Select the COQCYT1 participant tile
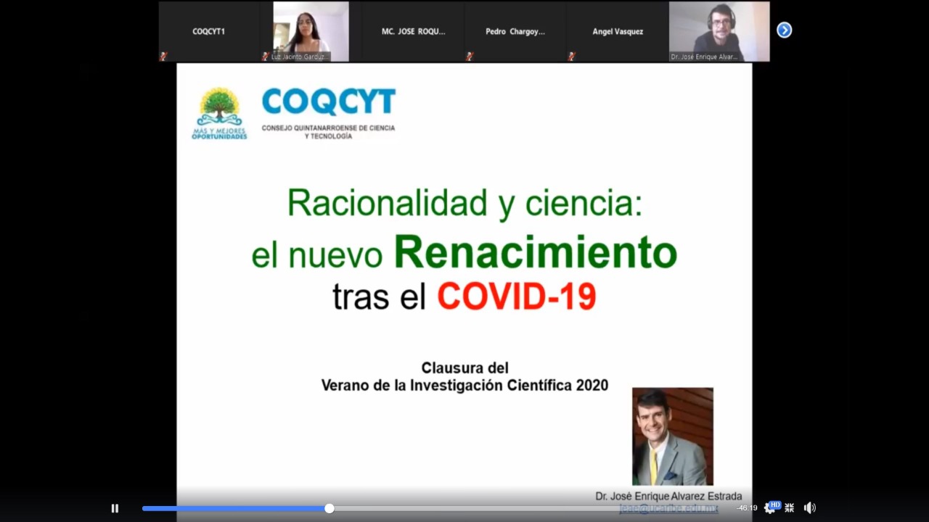 pos(208,31)
